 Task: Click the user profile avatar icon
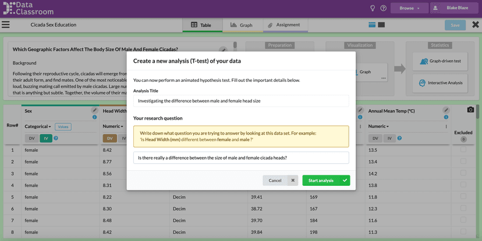point(435,8)
